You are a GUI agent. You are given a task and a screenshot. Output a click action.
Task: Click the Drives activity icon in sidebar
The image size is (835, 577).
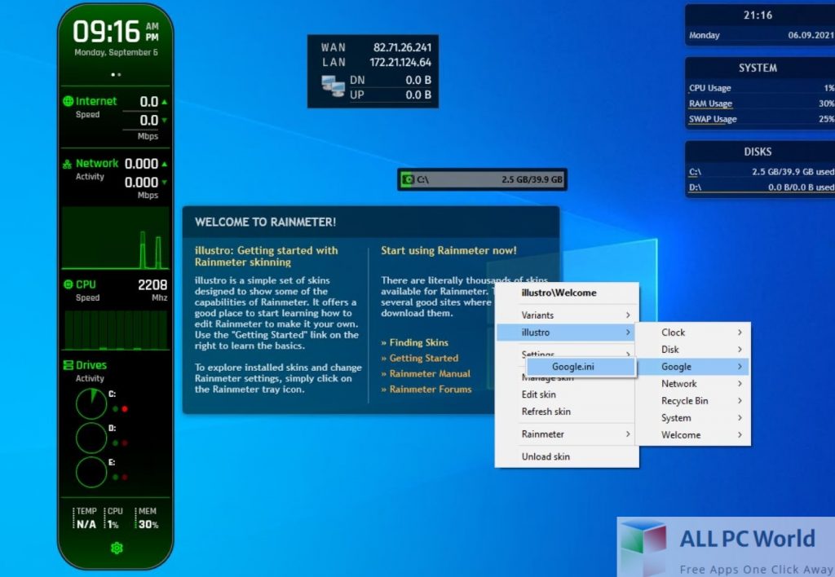tap(67, 365)
